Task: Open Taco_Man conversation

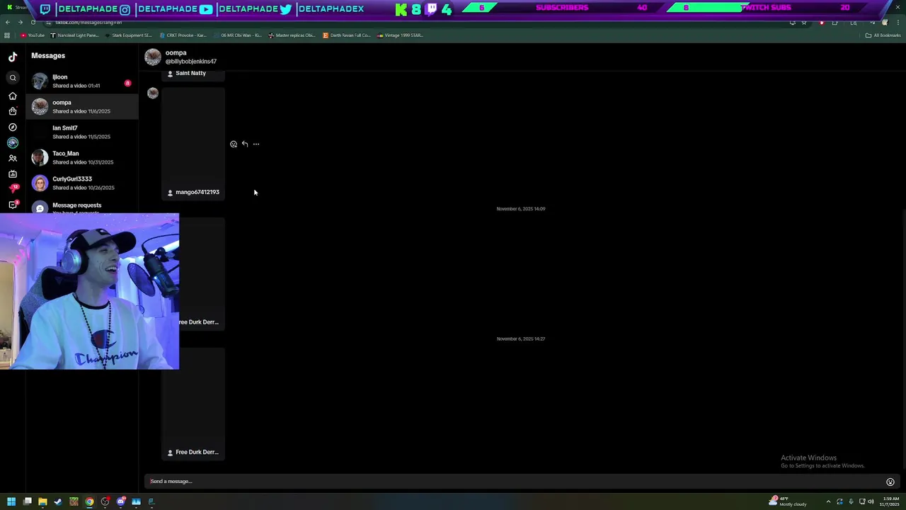Action: click(82, 158)
